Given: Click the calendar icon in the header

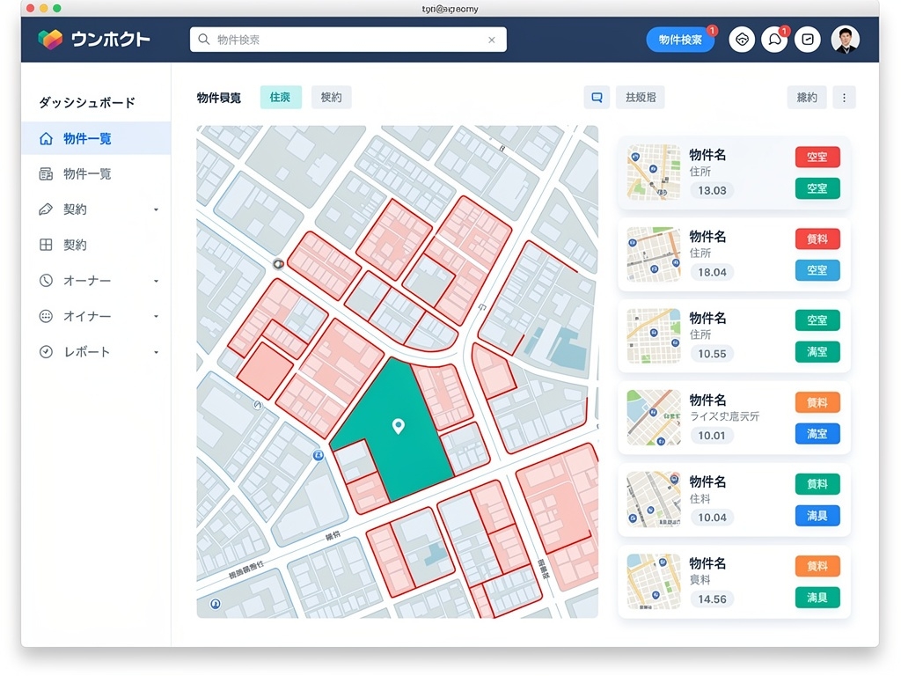Looking at the screenshot, I should click(808, 40).
